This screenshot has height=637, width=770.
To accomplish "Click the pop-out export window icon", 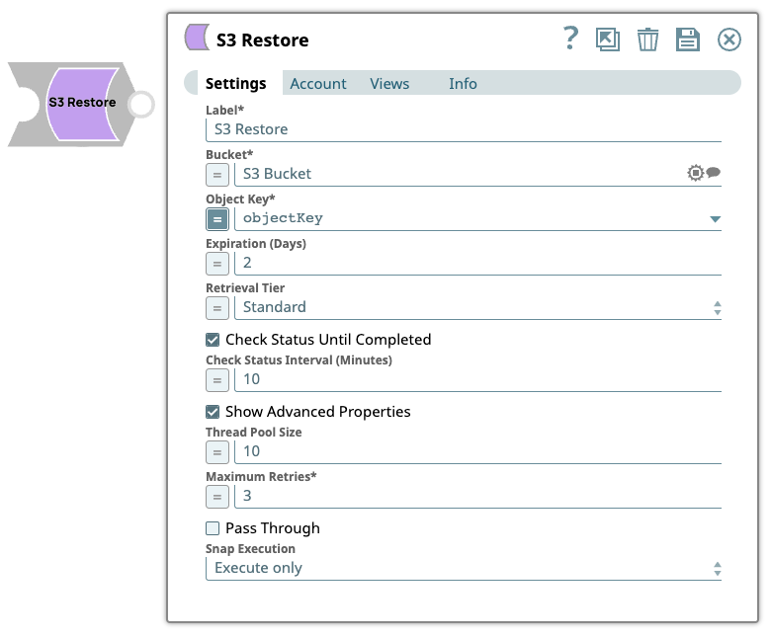I will [x=608, y=40].
